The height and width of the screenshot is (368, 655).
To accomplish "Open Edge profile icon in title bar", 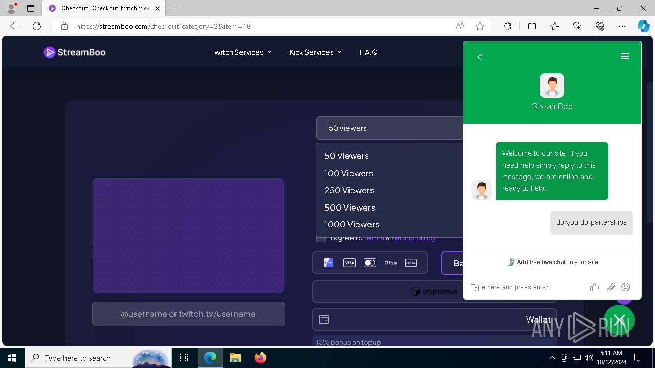I will (x=11, y=8).
